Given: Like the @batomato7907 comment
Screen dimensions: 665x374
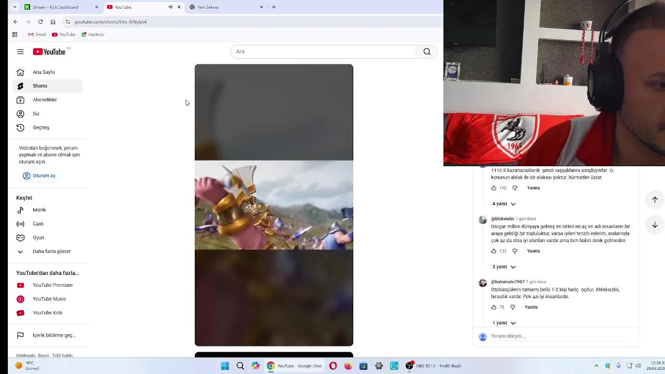Looking at the screenshot, I should pyautogui.click(x=494, y=307).
